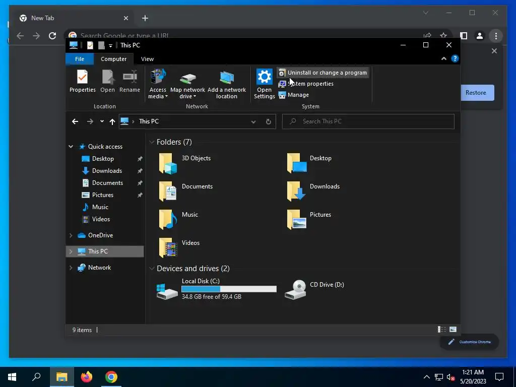Click Add a network location

[x=227, y=84]
